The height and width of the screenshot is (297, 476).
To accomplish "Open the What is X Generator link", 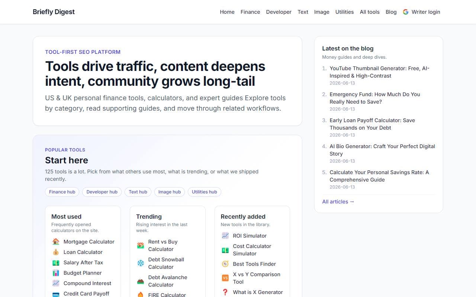I will [x=258, y=292].
